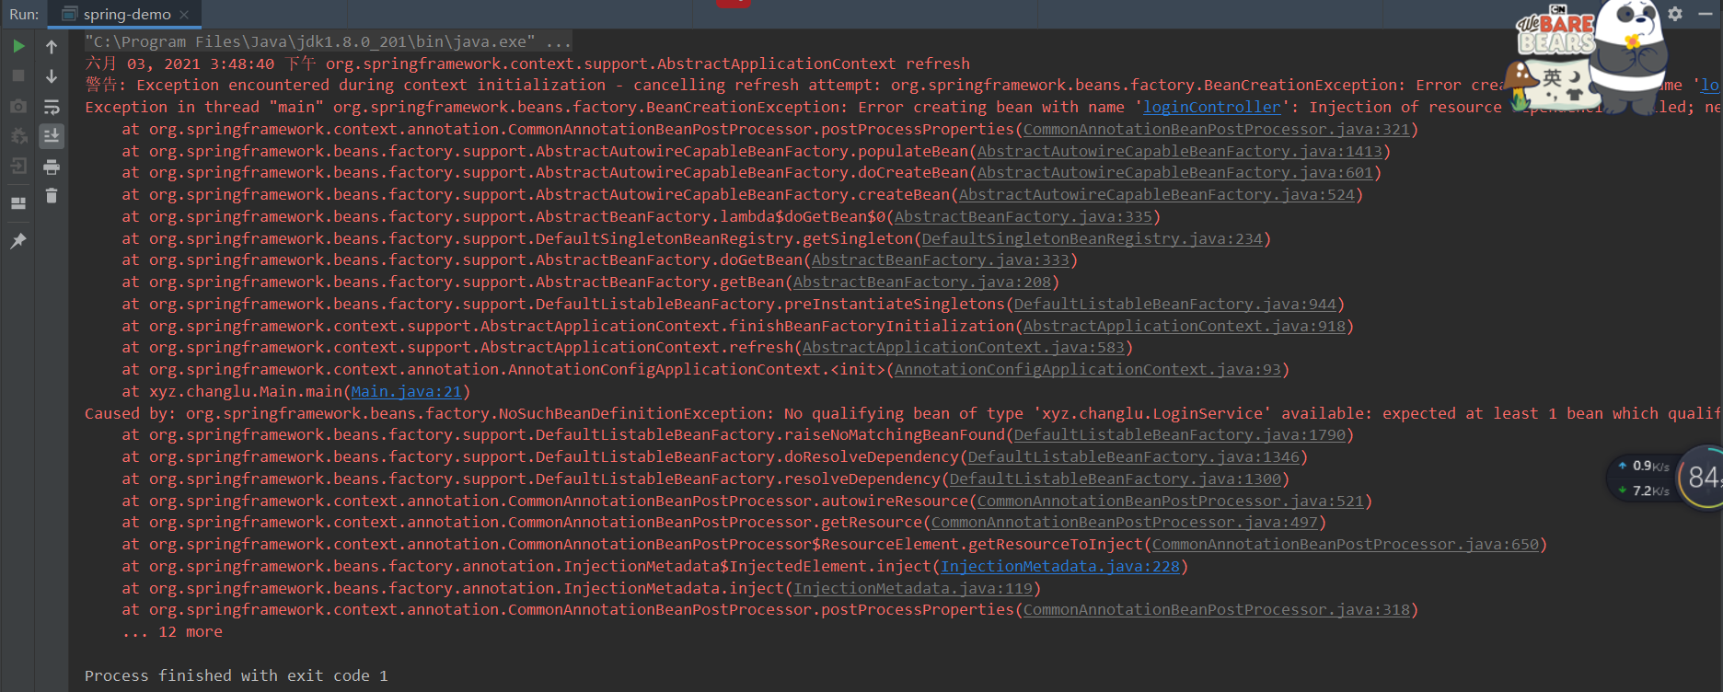The height and width of the screenshot is (692, 1723).
Task: Open DefaultListableBeanFactory.java:1790 link
Action: pos(1179,434)
